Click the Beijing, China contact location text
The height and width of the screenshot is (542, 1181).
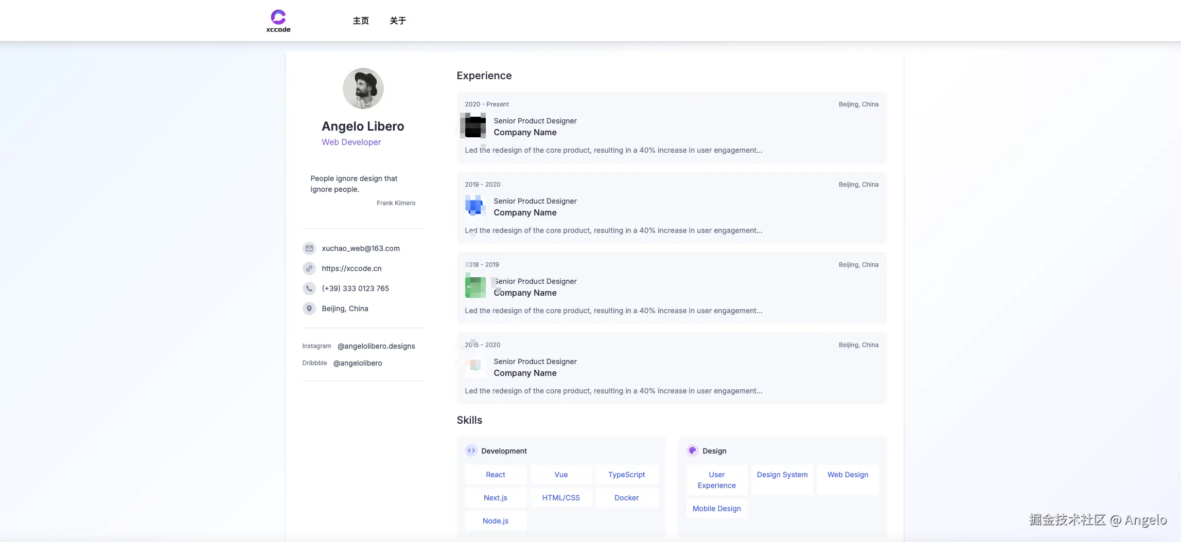coord(345,309)
